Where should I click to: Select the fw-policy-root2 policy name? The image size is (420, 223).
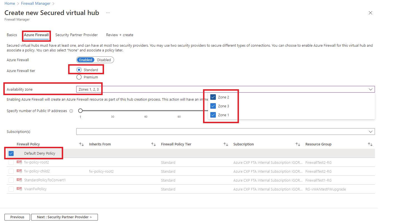[36, 162]
